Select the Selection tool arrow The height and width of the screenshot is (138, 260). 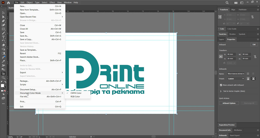(3, 13)
